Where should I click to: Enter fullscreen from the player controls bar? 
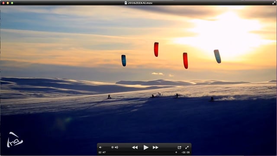[187, 147]
